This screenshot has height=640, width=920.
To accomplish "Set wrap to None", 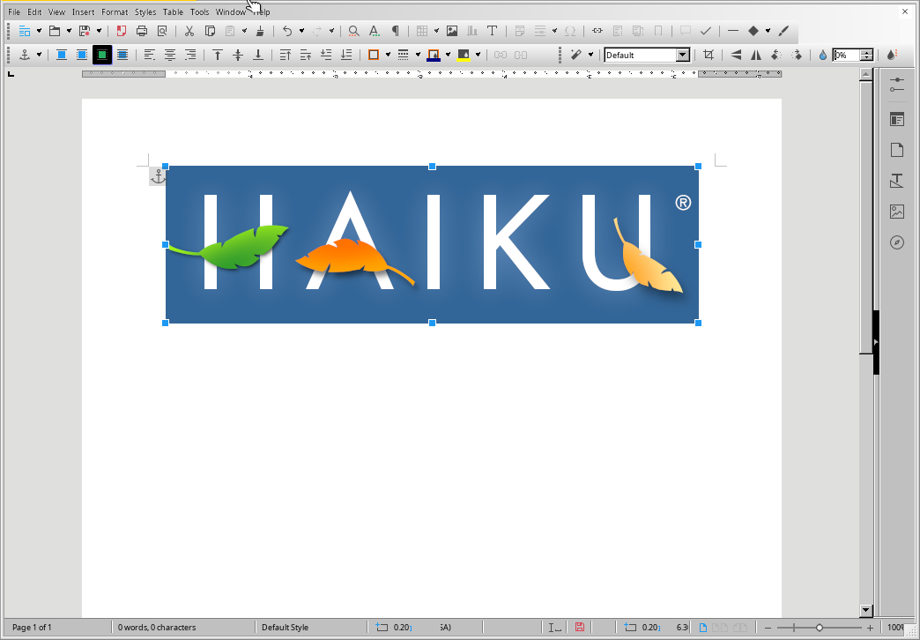I will [x=62, y=55].
